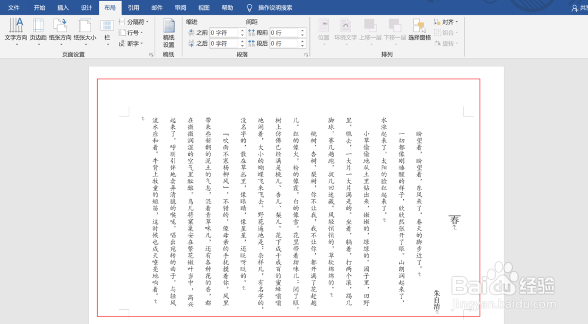Image resolution: width=588 pixels, height=324 pixels.
Task: Open the 分隔符 breaks dropdown
Action: tap(133, 22)
